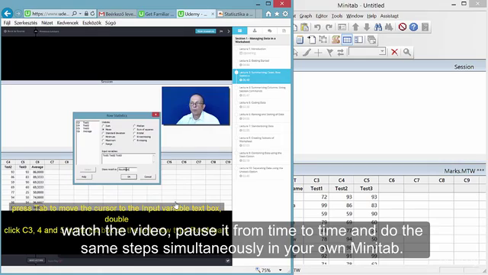Click Back to Course link
The height and width of the screenshot is (275, 488).
(14, 31)
